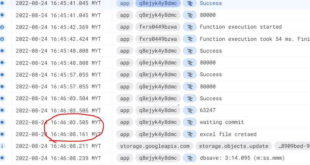The width and height of the screenshot is (310, 165).
Task: Click the summary icon beside the 'dbsave: 3:14.095' message
Action: tap(189, 158)
